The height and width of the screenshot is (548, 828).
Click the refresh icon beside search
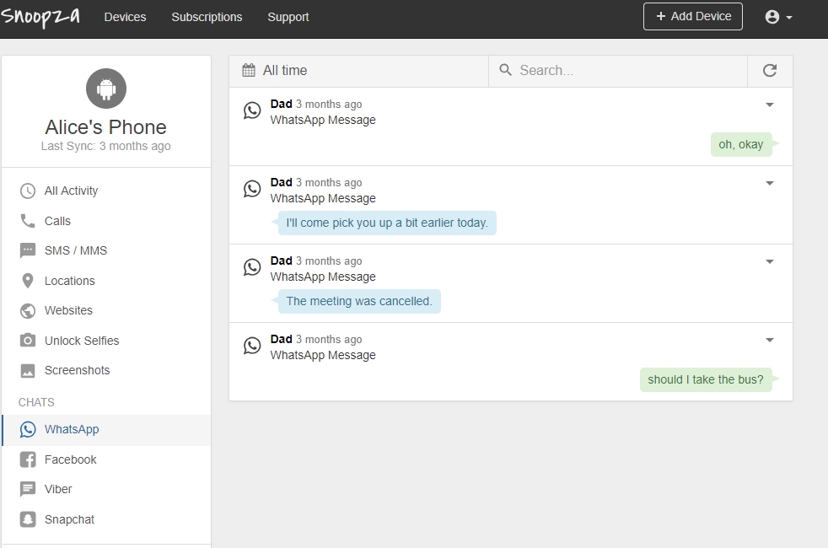pos(769,71)
